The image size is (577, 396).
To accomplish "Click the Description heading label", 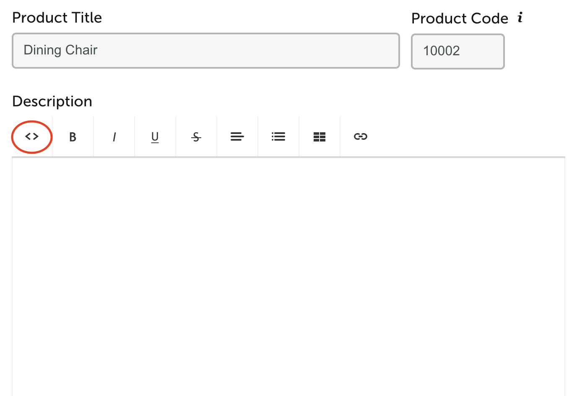I will (x=52, y=101).
